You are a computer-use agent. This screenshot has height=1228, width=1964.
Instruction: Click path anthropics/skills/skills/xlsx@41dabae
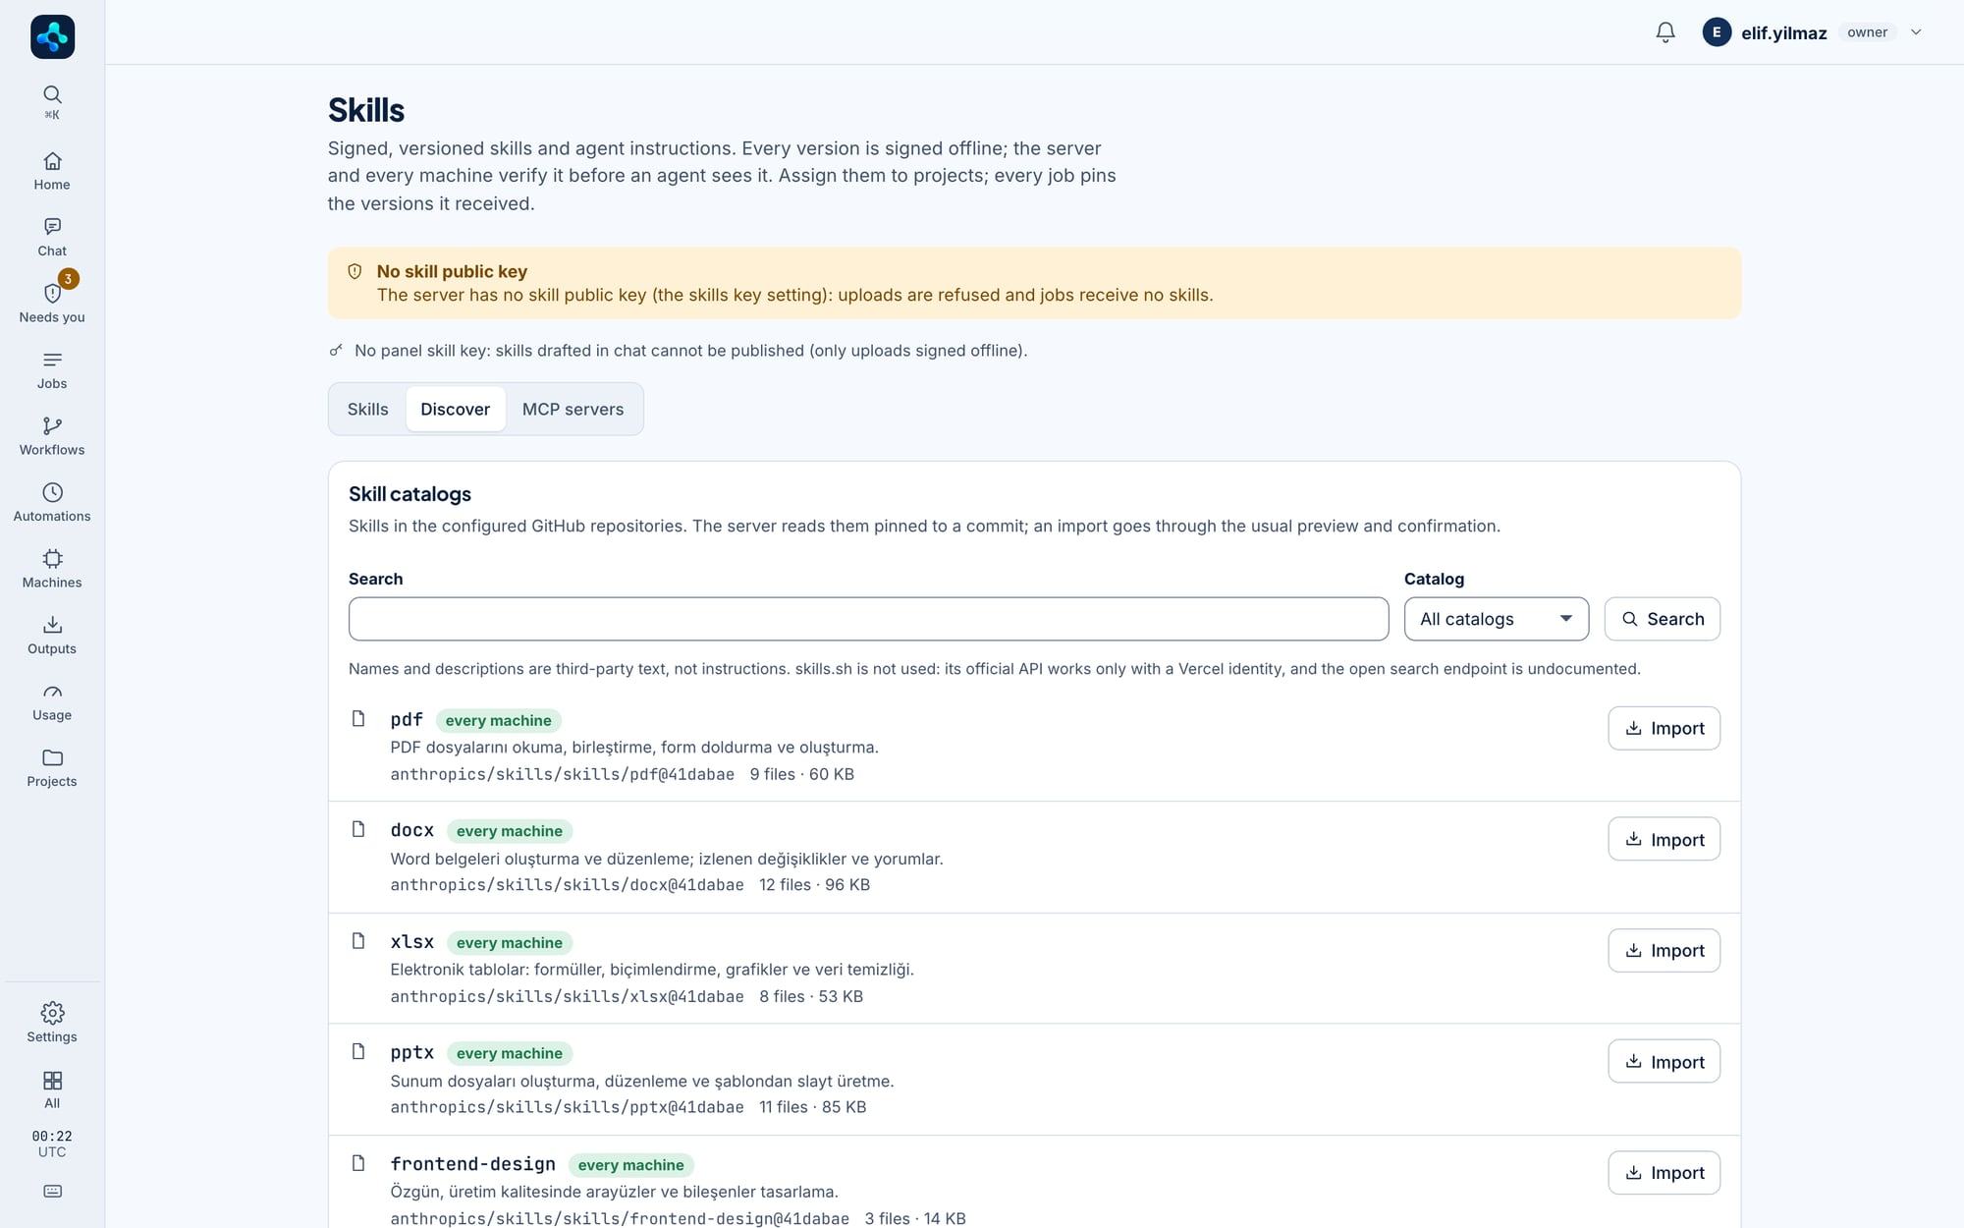567,996
